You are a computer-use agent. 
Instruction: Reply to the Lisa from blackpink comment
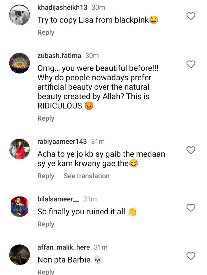(x=46, y=32)
